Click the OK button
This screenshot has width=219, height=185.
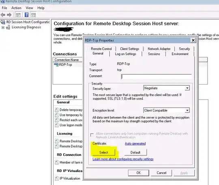(139, 173)
